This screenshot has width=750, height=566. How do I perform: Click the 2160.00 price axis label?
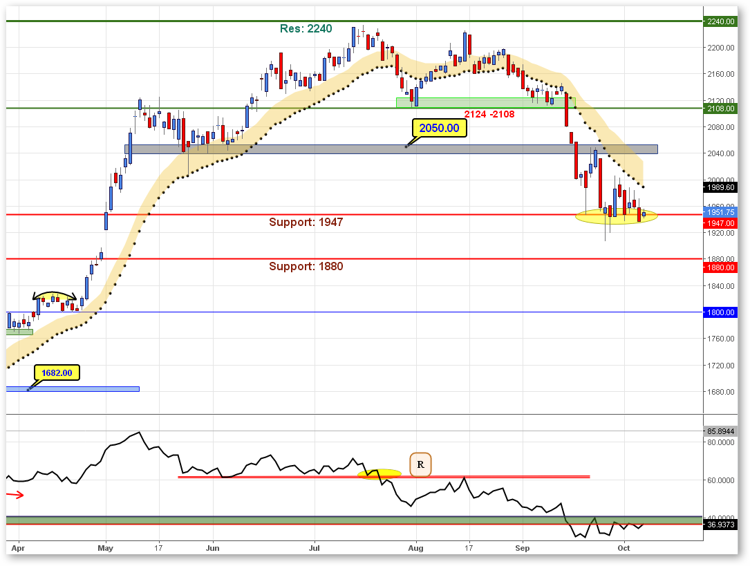tap(721, 74)
